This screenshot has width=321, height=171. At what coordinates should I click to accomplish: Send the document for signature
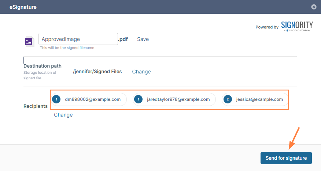click(x=286, y=158)
